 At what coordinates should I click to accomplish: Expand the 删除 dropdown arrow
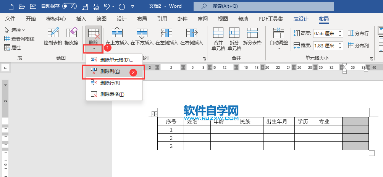[94, 49]
